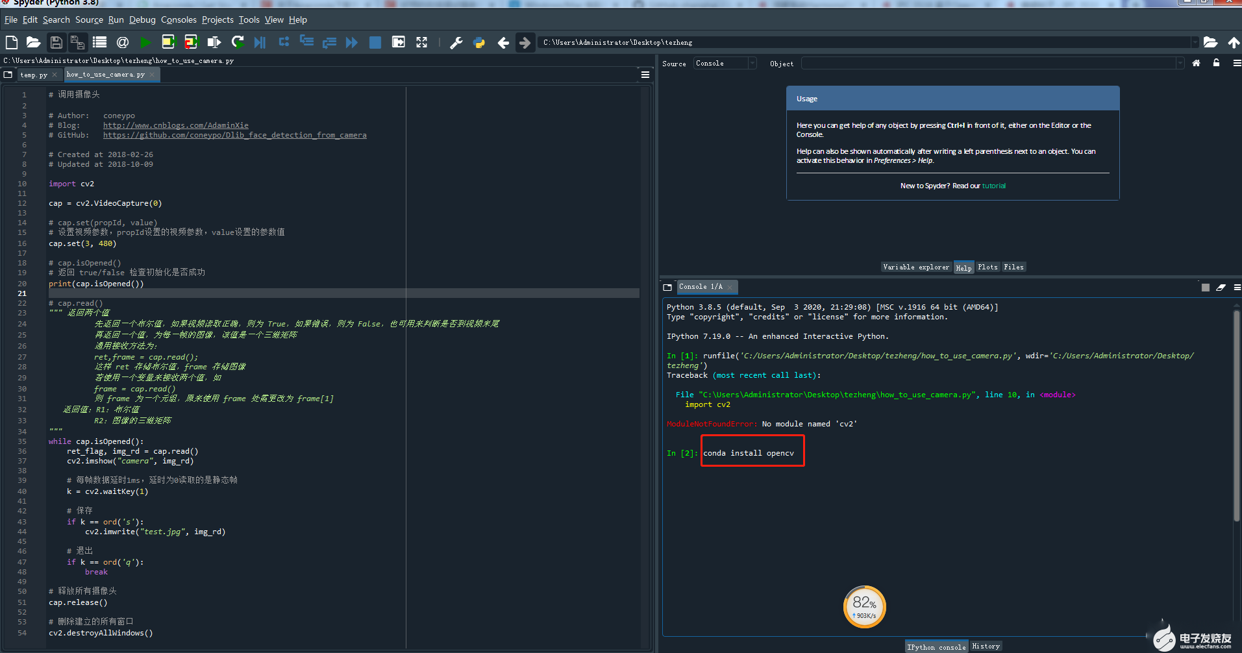1242x653 pixels.
Task: Browse for a working directory
Action: tap(1210, 43)
